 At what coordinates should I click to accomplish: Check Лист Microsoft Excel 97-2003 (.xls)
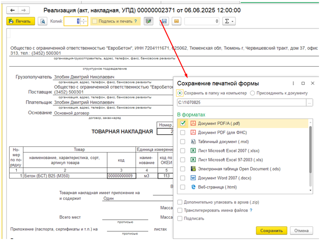[x=183, y=160]
